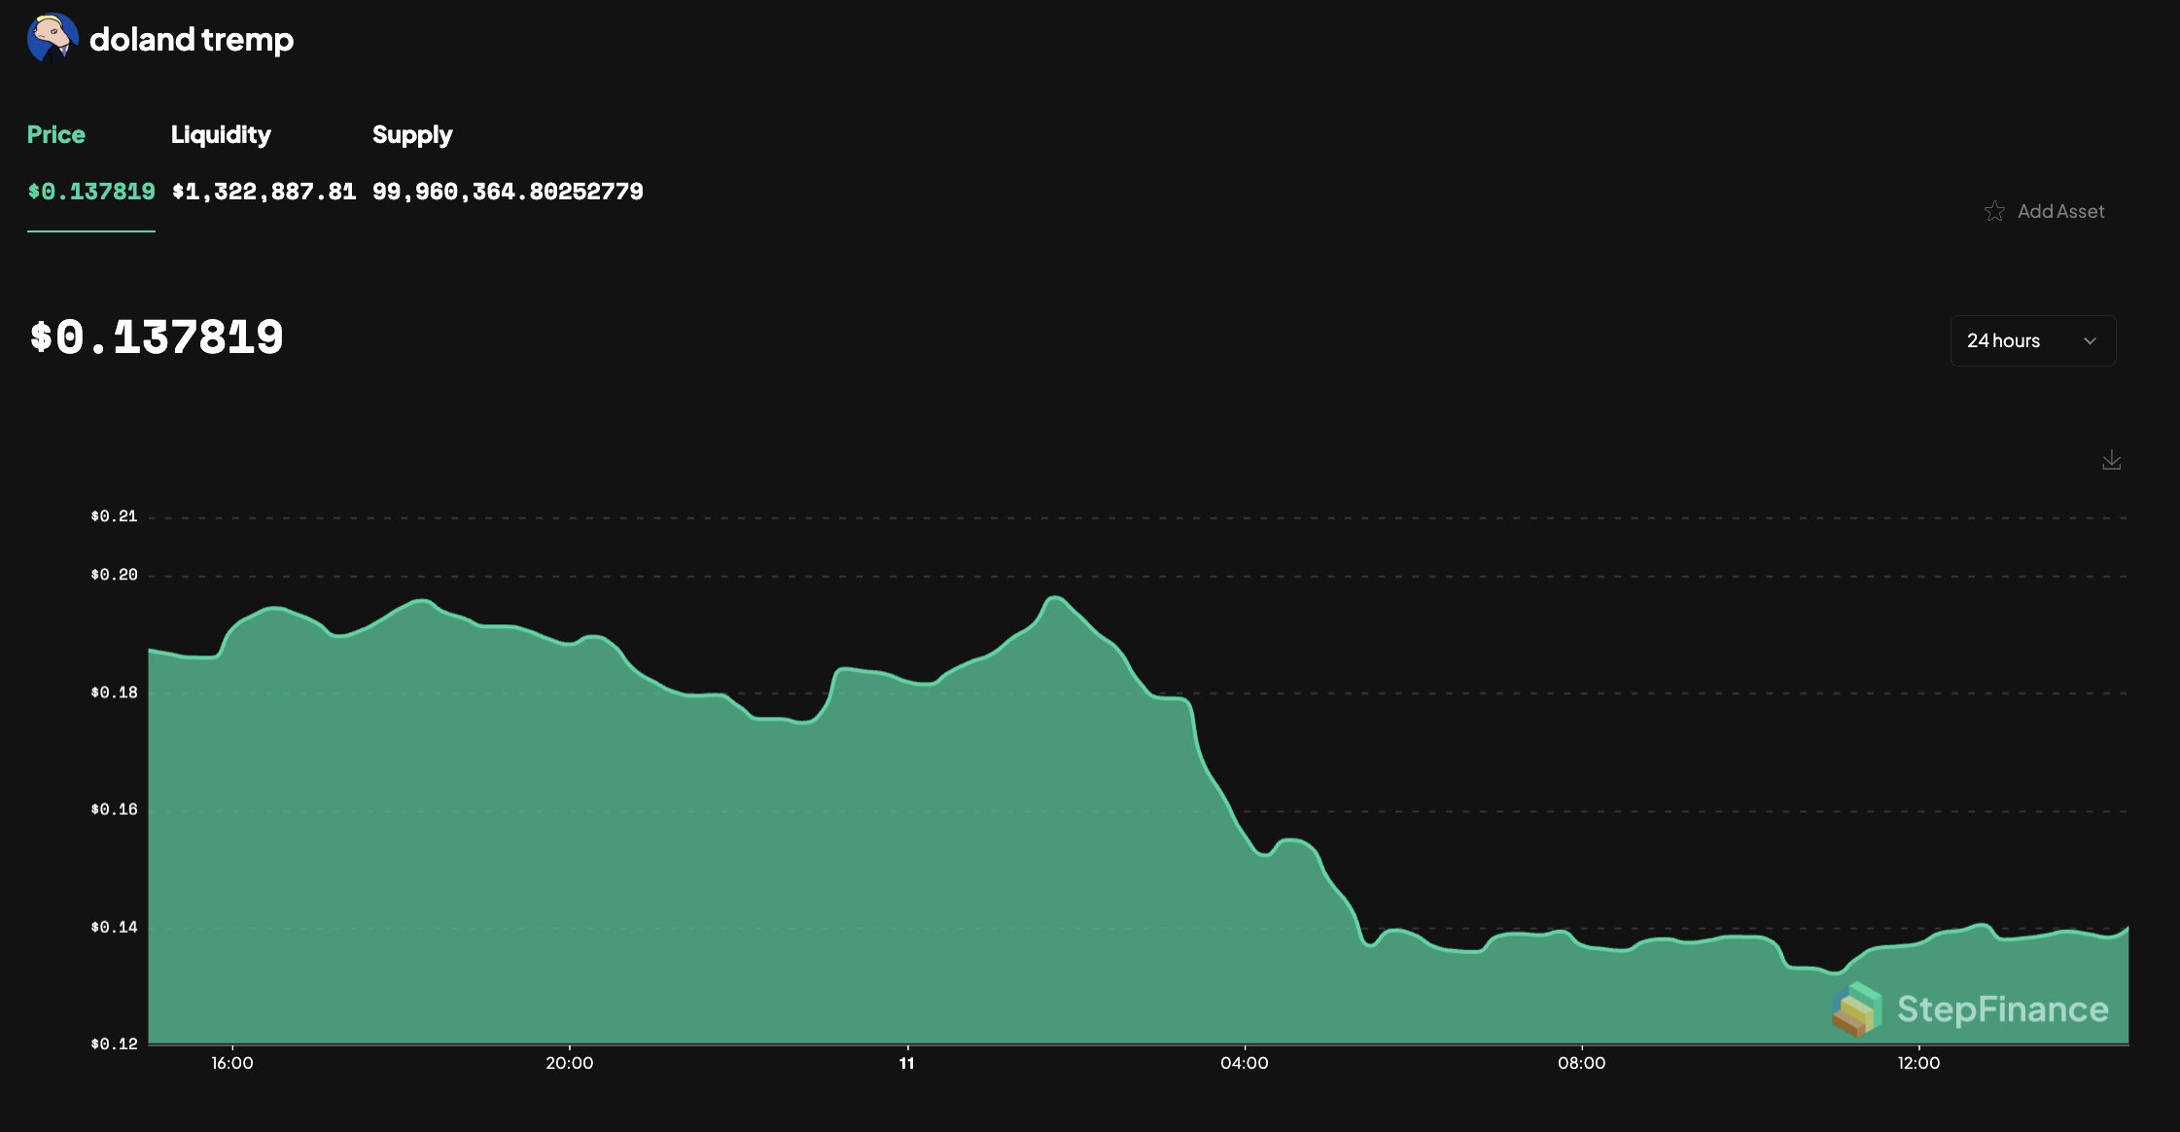Click the bold 11 date marker on axis

tap(906, 1063)
